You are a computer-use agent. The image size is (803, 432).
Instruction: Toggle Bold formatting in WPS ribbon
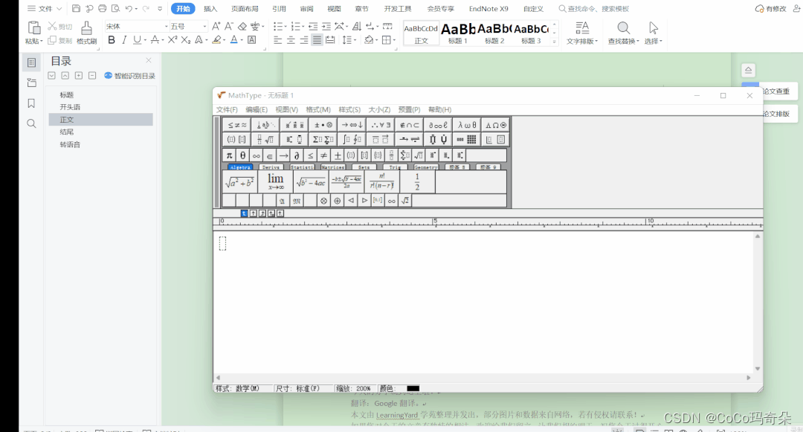click(111, 40)
